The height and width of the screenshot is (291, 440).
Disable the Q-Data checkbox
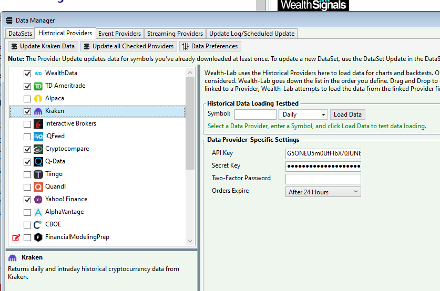pyautogui.click(x=27, y=162)
